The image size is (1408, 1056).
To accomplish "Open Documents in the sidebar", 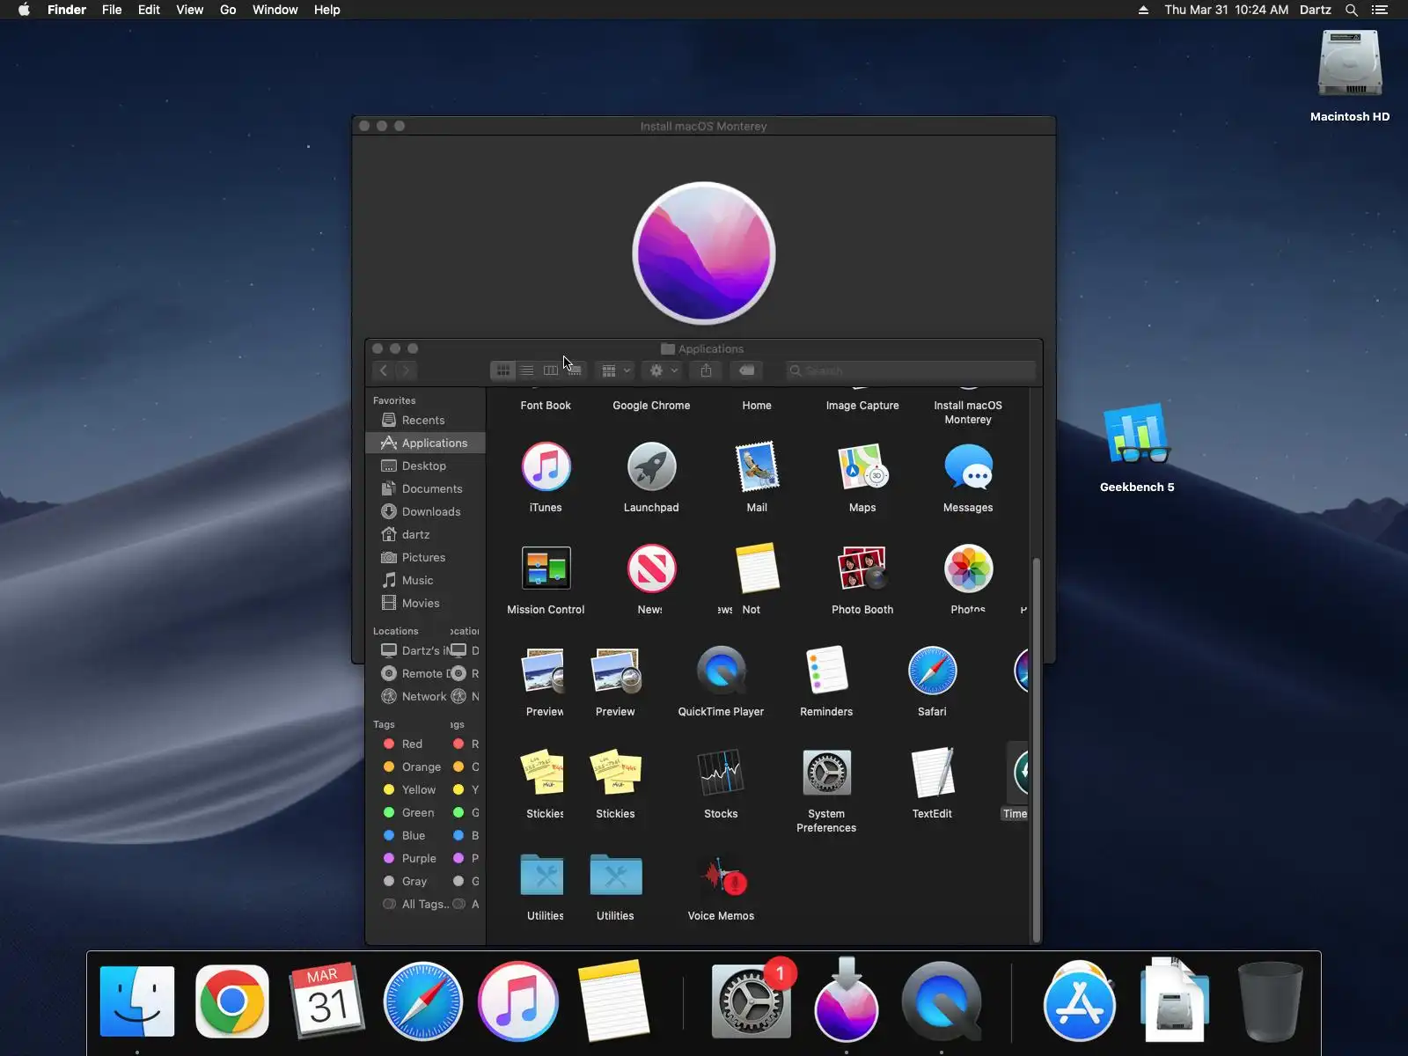I will tap(425, 488).
